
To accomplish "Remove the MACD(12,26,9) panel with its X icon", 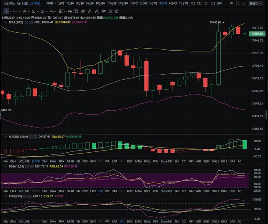I will pyautogui.click(x=35, y=137).
